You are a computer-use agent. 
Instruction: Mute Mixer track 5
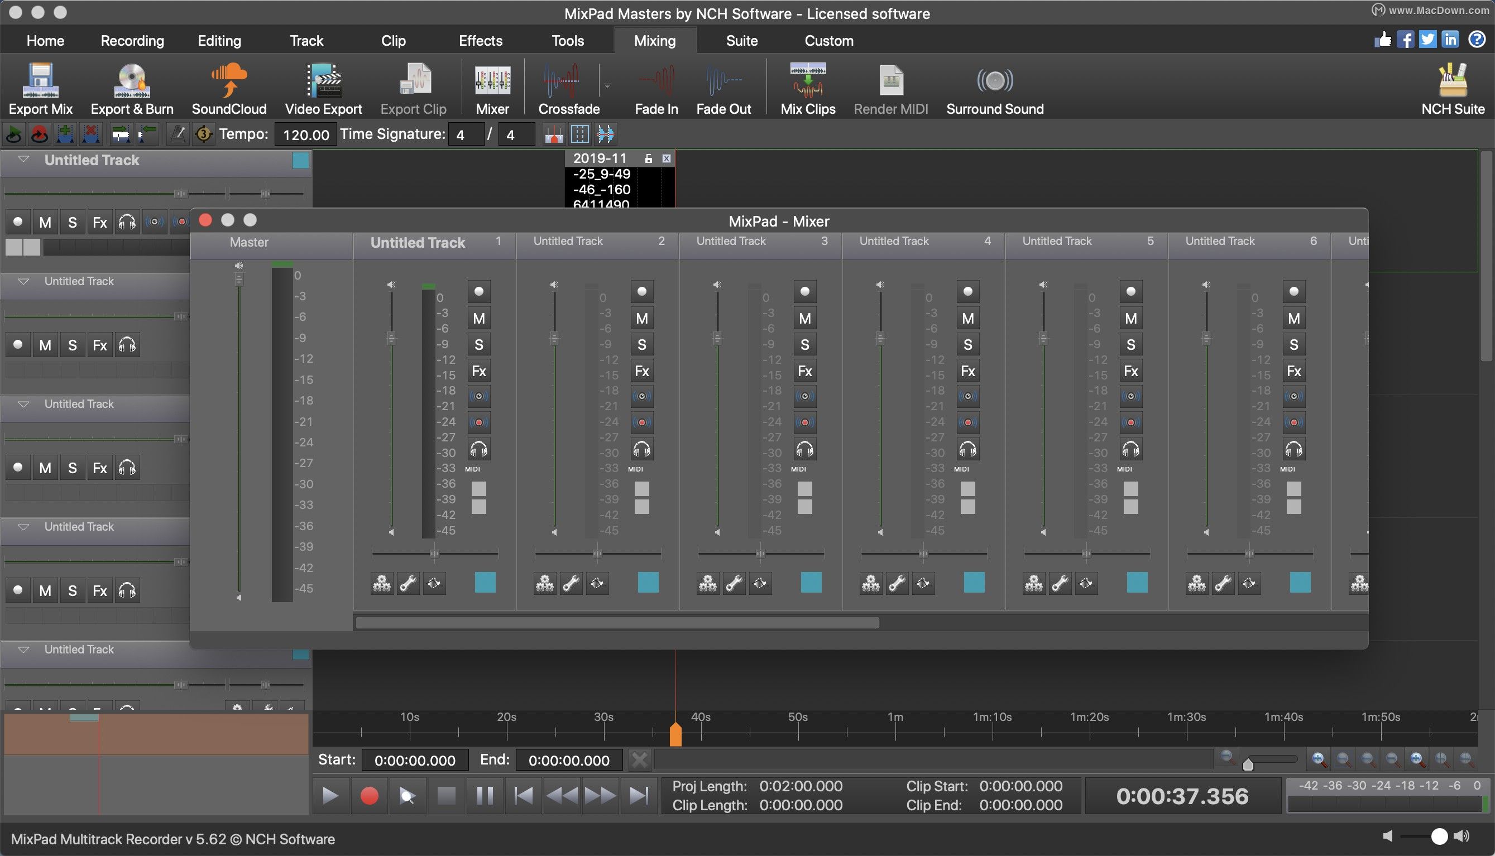pyautogui.click(x=1130, y=319)
